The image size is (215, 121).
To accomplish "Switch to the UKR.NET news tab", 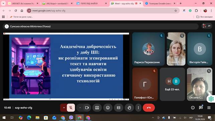I will point(23,4).
